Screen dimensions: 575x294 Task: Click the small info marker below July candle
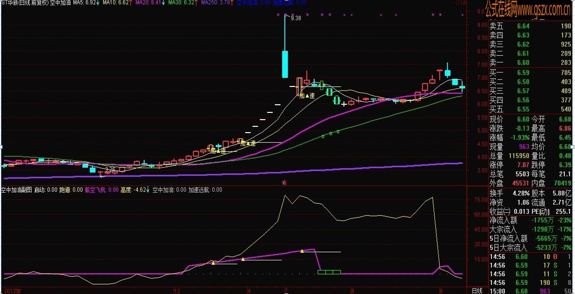pyautogui.click(x=284, y=182)
